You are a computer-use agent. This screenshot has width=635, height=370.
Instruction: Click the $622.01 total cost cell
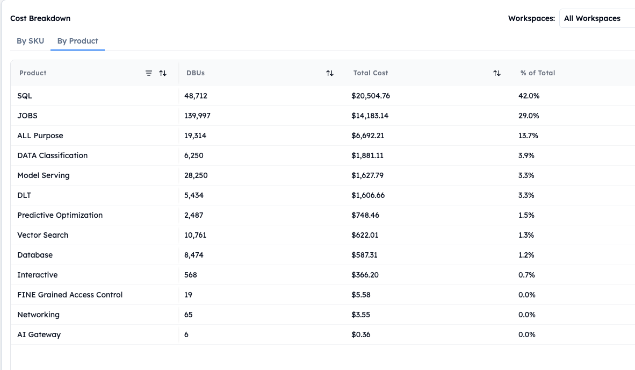tap(365, 235)
